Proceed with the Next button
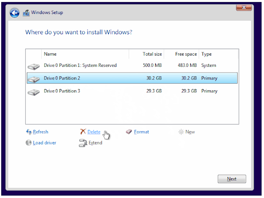Viewport: 264px width, 198px height. click(232, 179)
